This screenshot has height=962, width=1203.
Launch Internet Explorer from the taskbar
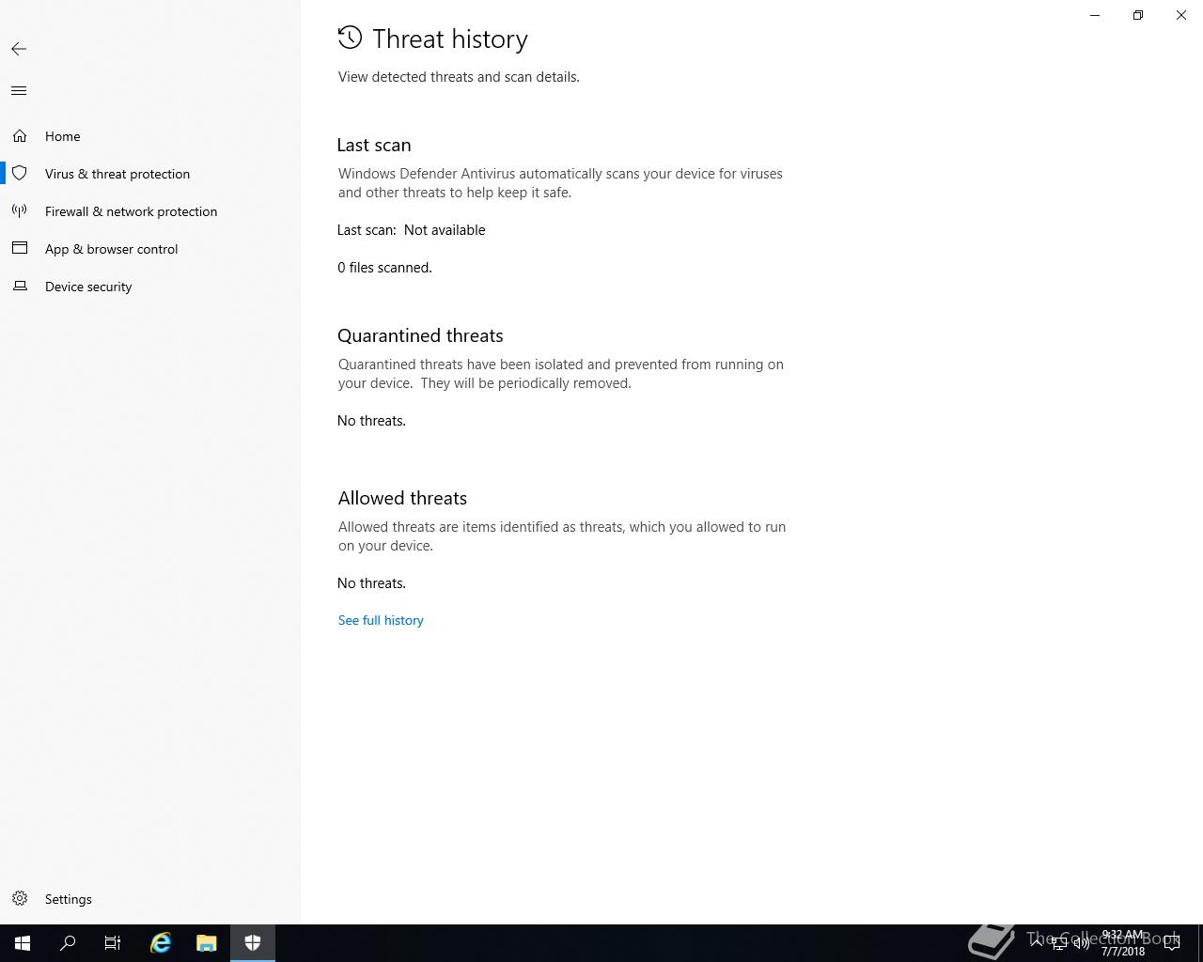pyautogui.click(x=161, y=943)
